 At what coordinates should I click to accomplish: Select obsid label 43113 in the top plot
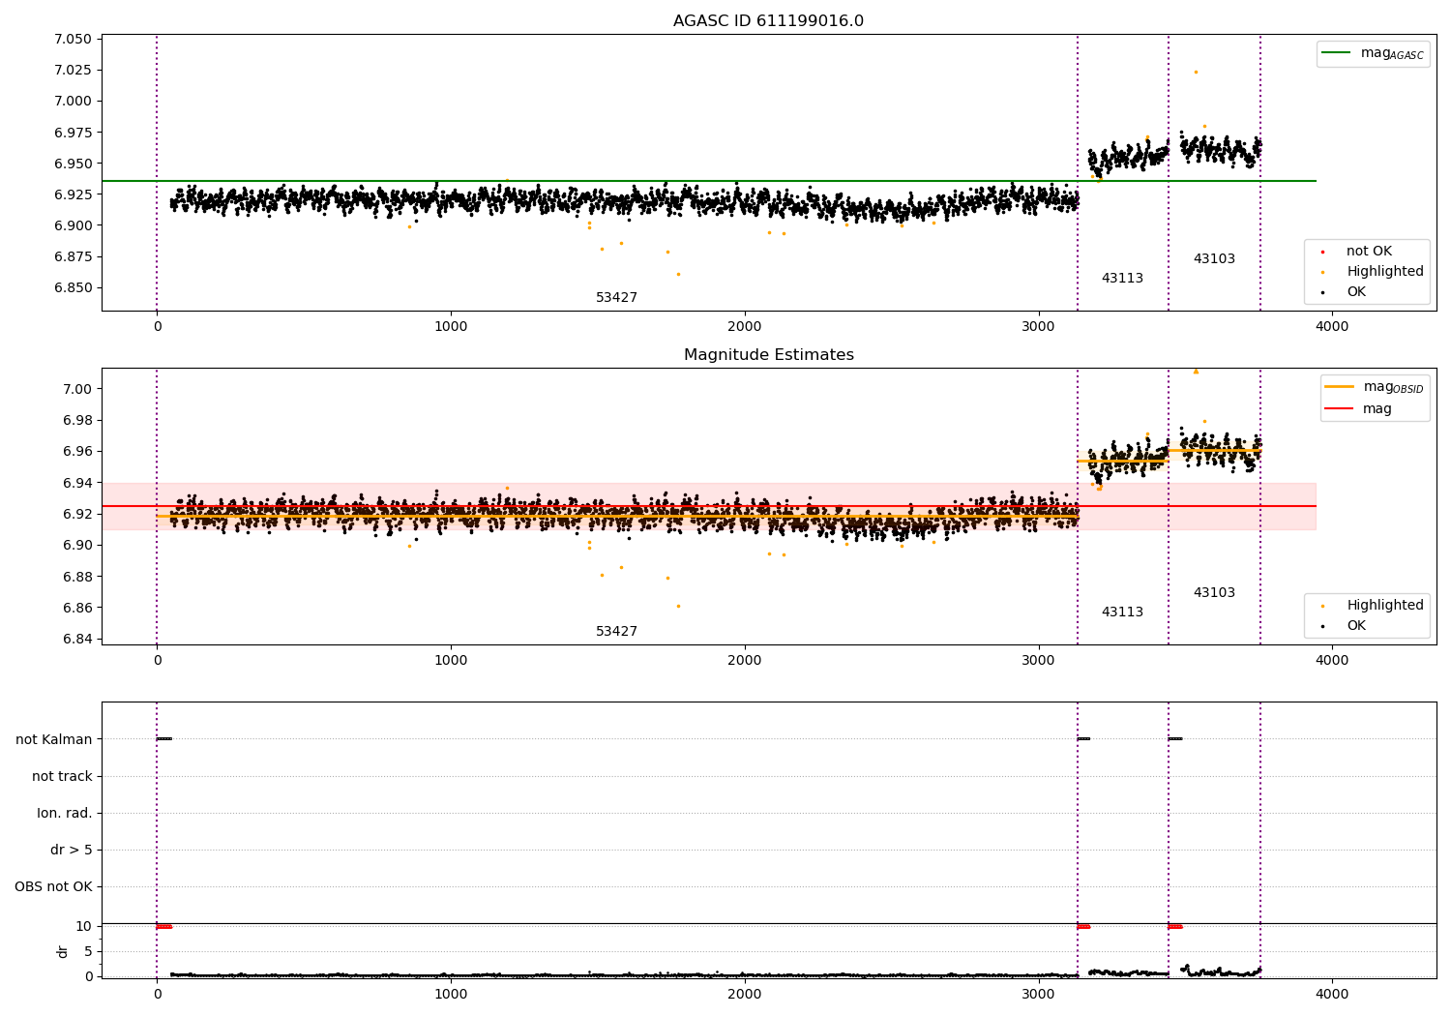(x=1122, y=279)
